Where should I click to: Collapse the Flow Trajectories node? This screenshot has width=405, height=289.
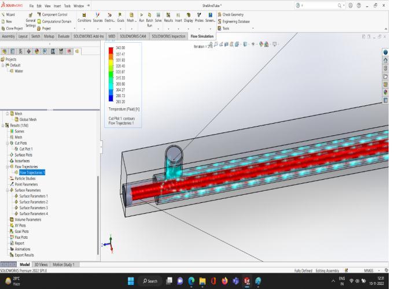pos(8,166)
